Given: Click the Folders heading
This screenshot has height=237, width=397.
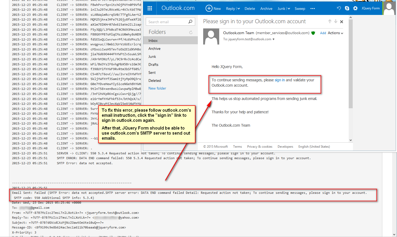Looking at the screenshot, I should (x=157, y=32).
